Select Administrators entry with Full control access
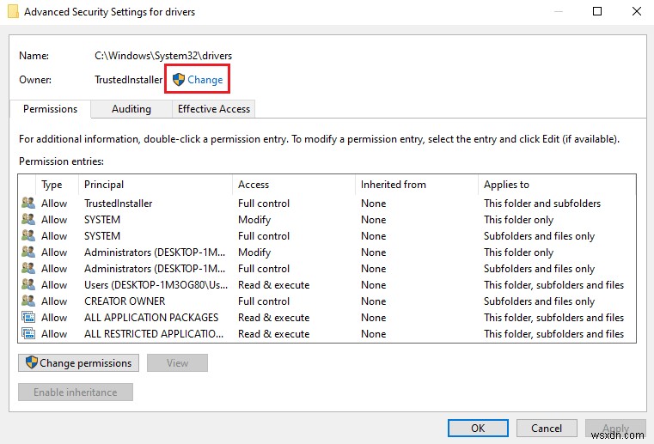This screenshot has height=444, width=654. click(x=327, y=268)
